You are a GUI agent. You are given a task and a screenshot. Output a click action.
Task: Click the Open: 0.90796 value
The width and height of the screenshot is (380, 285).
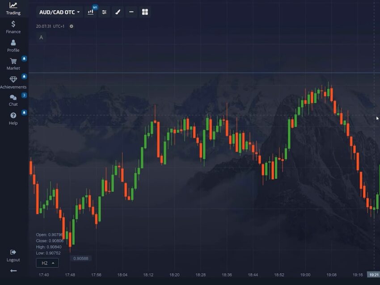(50, 234)
